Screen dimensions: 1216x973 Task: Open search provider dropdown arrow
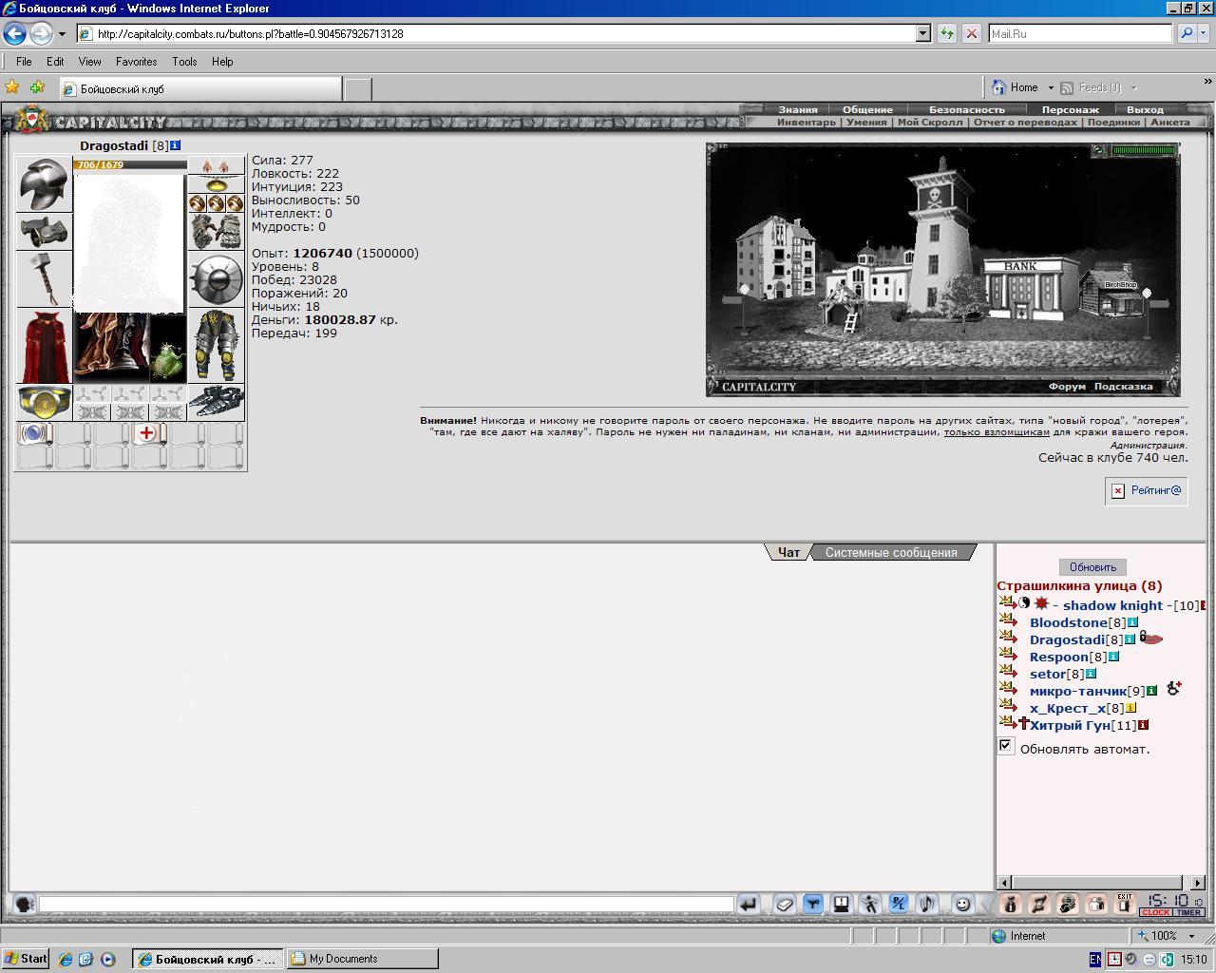(x=1206, y=33)
